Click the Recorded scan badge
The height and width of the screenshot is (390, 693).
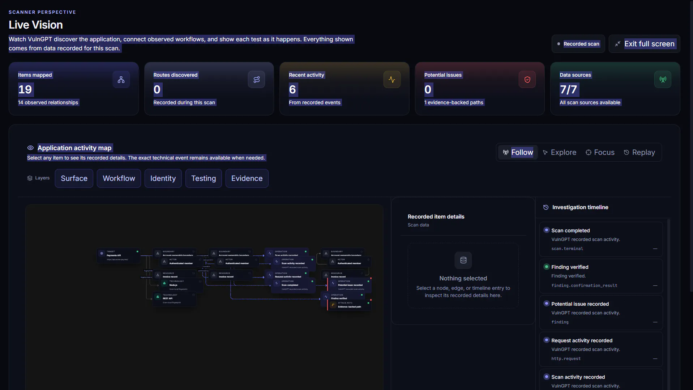pyautogui.click(x=578, y=44)
